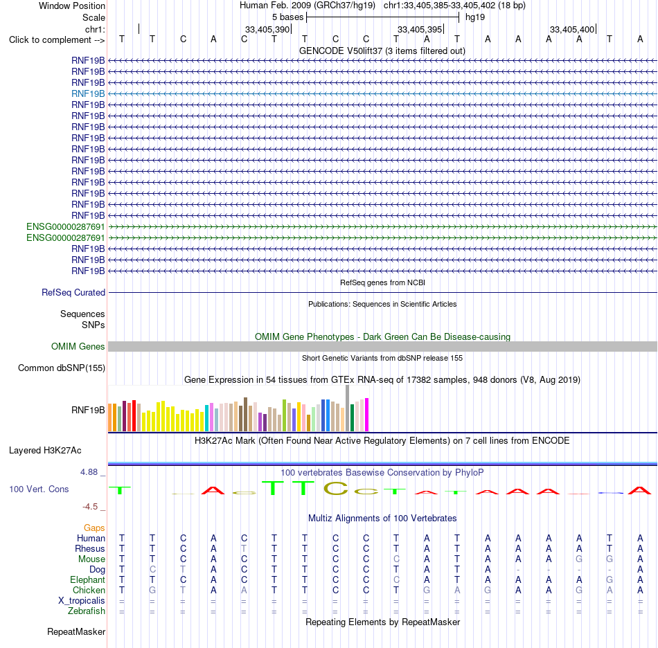Click the Sequences SNPs track label
This screenshot has width=658, height=648.
point(82,319)
